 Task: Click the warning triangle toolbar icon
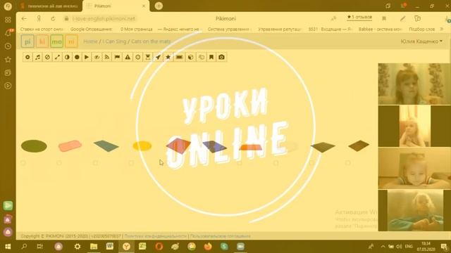pyautogui.click(x=128, y=57)
